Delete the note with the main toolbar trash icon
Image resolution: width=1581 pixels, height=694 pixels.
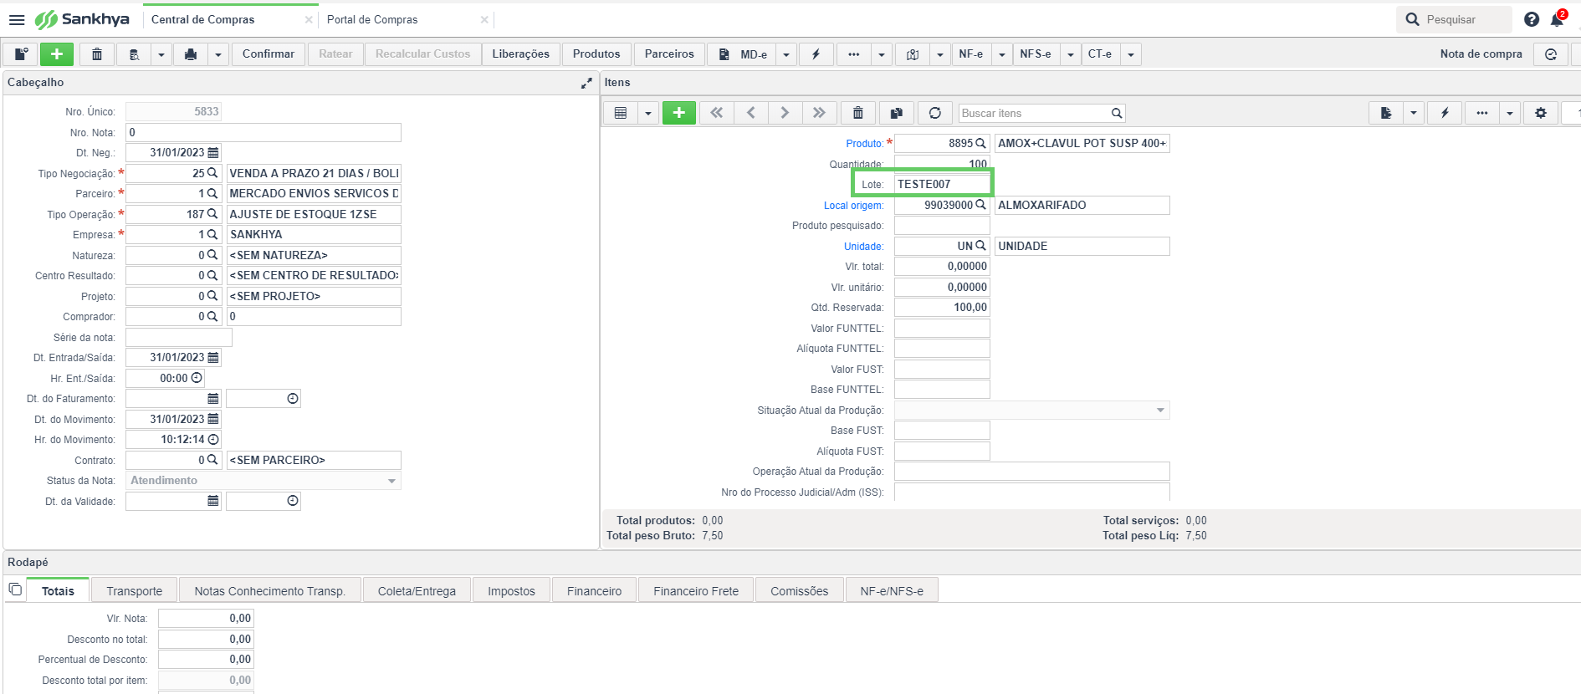(x=97, y=54)
